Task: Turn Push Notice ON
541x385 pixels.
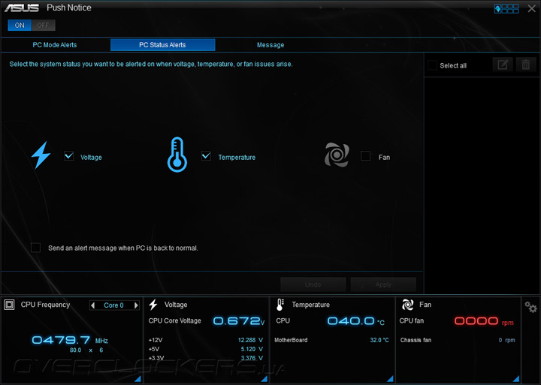Action: coord(20,26)
